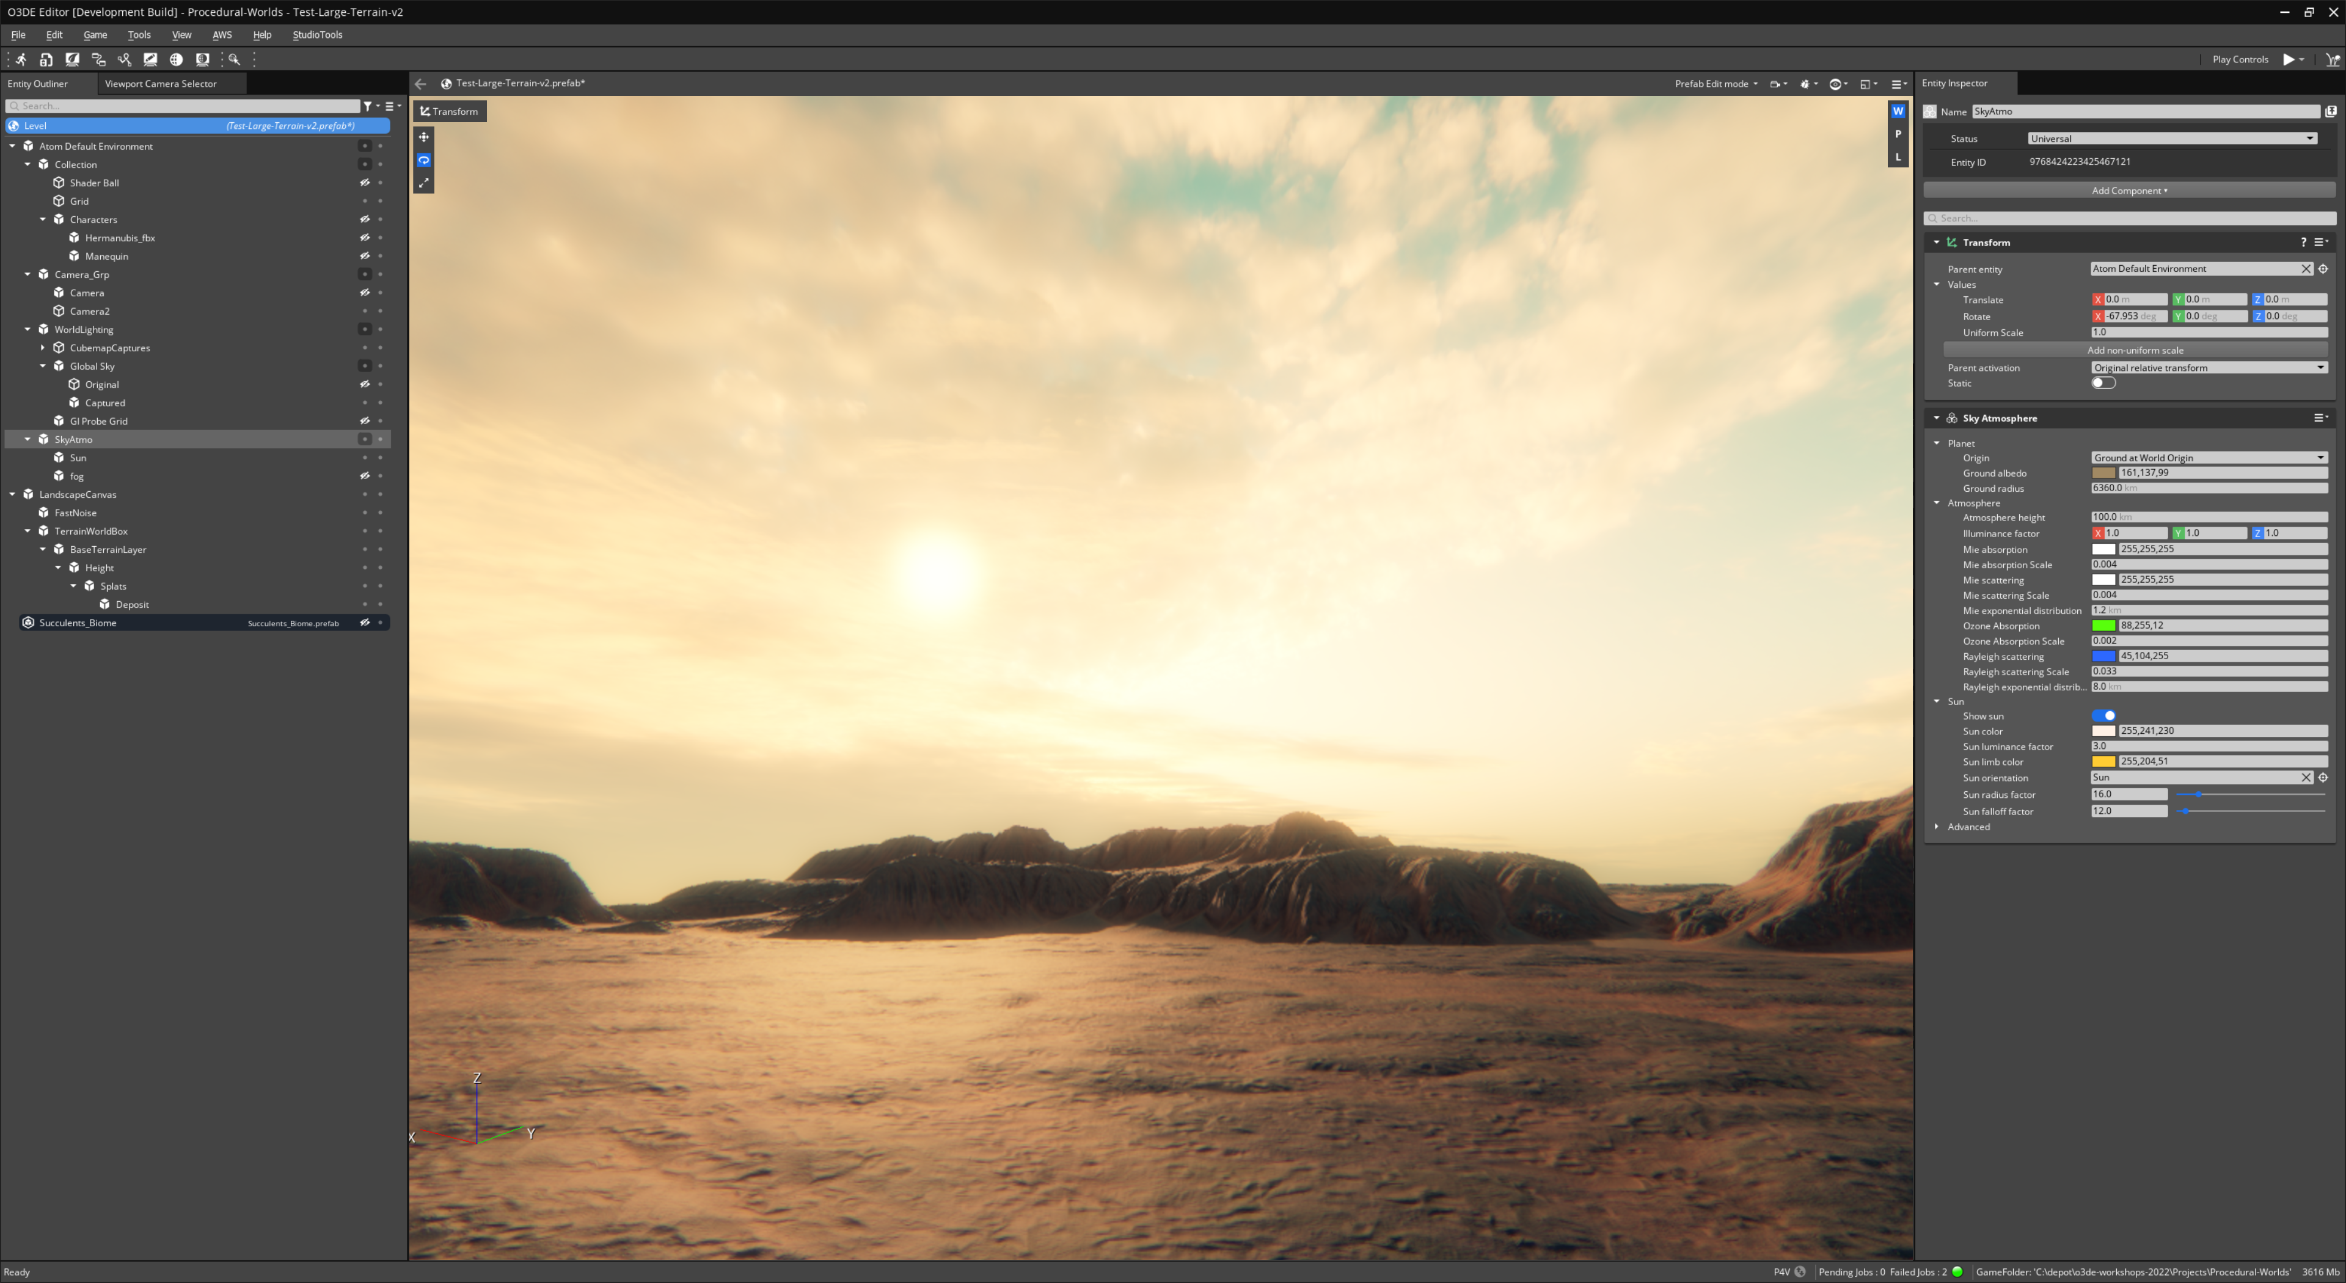
Task: Click the entity icon next to Name
Action: [x=1930, y=112]
